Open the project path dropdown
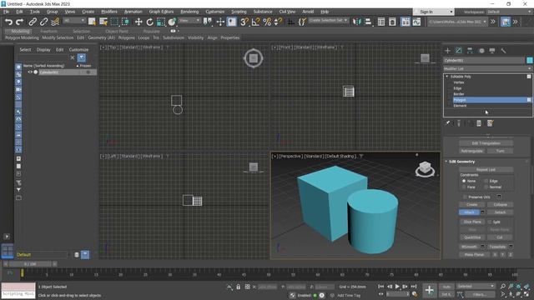Viewport: 534px width, 300px height. tap(457, 22)
